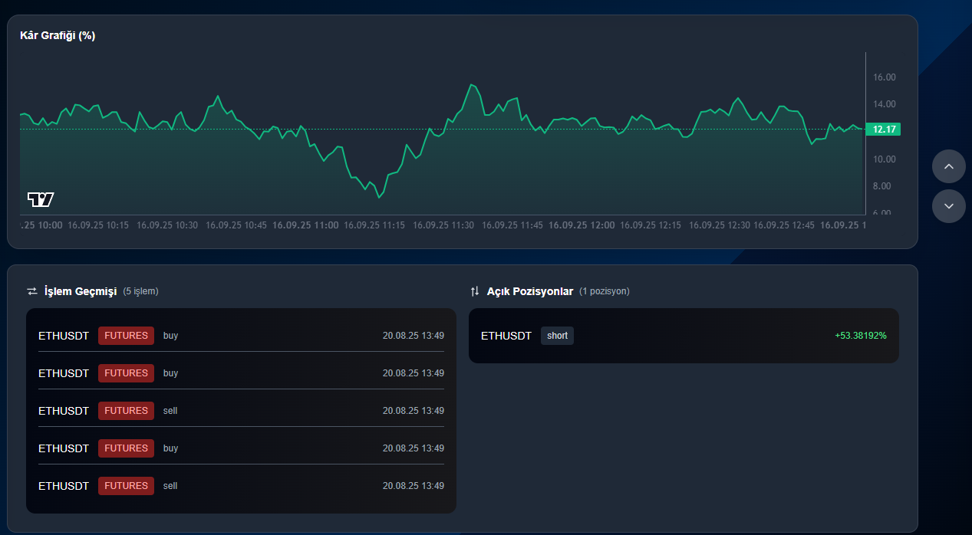Image resolution: width=972 pixels, height=535 pixels.
Task: Click the Açık Pozisyonlar section heading
Action: 530,291
